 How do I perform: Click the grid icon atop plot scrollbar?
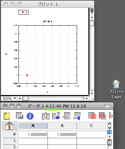pyautogui.click(x=92, y=11)
